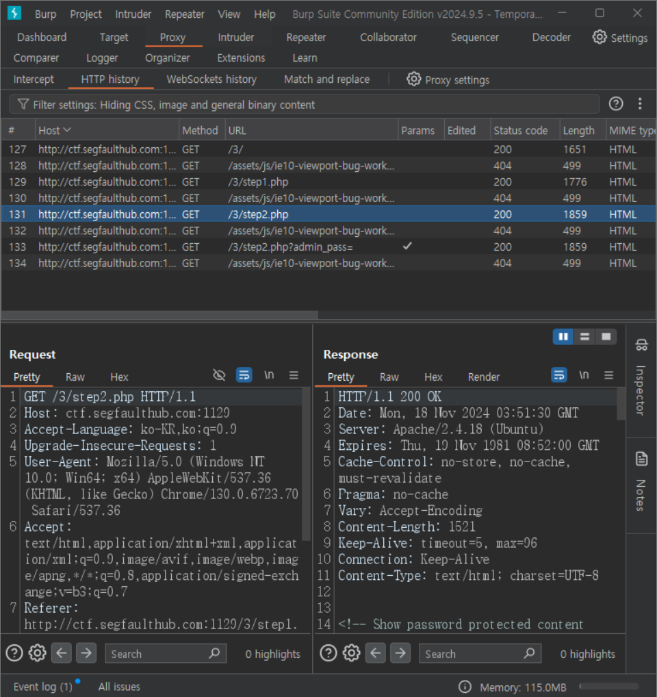This screenshot has height=697, width=657.
Task: Switch Response view to Render
Action: 484,377
